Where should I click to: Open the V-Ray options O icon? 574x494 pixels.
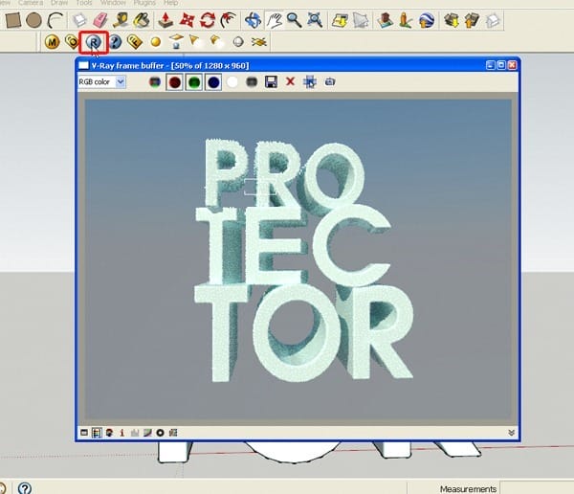(x=72, y=42)
